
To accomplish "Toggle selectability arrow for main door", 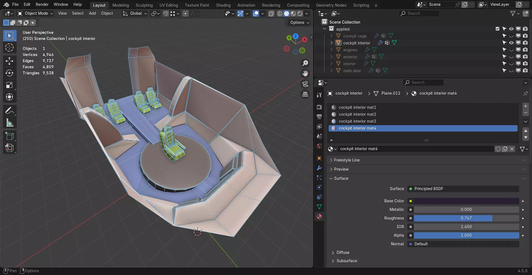I will (x=504, y=70).
